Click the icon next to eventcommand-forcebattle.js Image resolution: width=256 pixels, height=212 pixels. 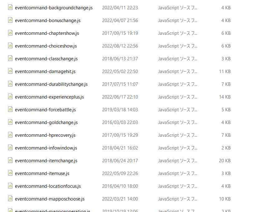coord(10,109)
